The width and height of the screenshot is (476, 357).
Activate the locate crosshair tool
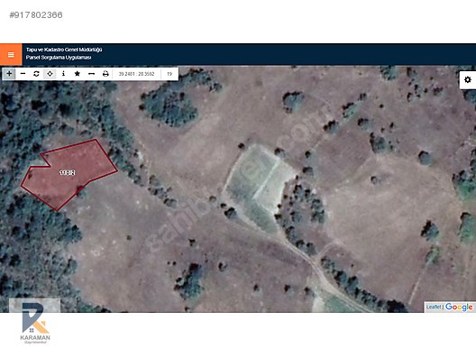click(x=50, y=74)
